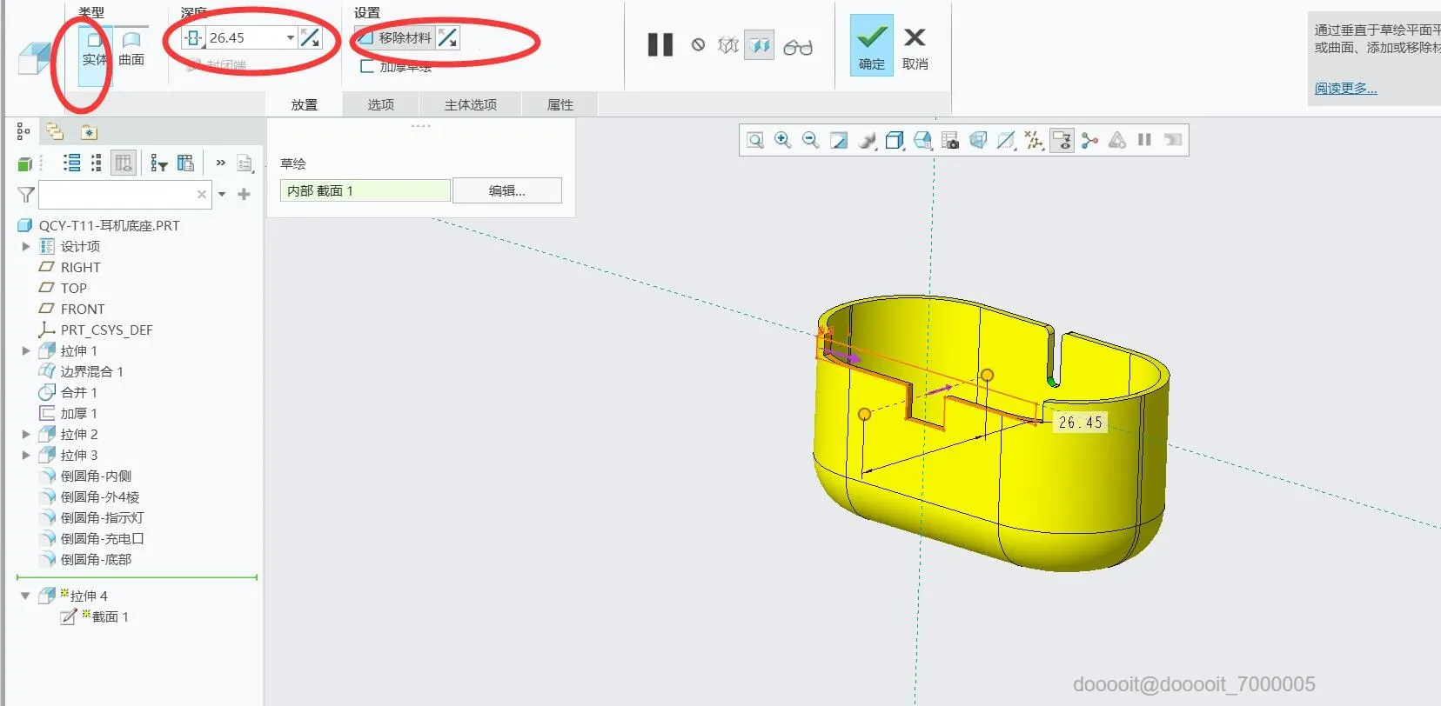Screen dimensions: 1441x706
Task: Open the search filter dropdown arrow
Action: pos(222,195)
